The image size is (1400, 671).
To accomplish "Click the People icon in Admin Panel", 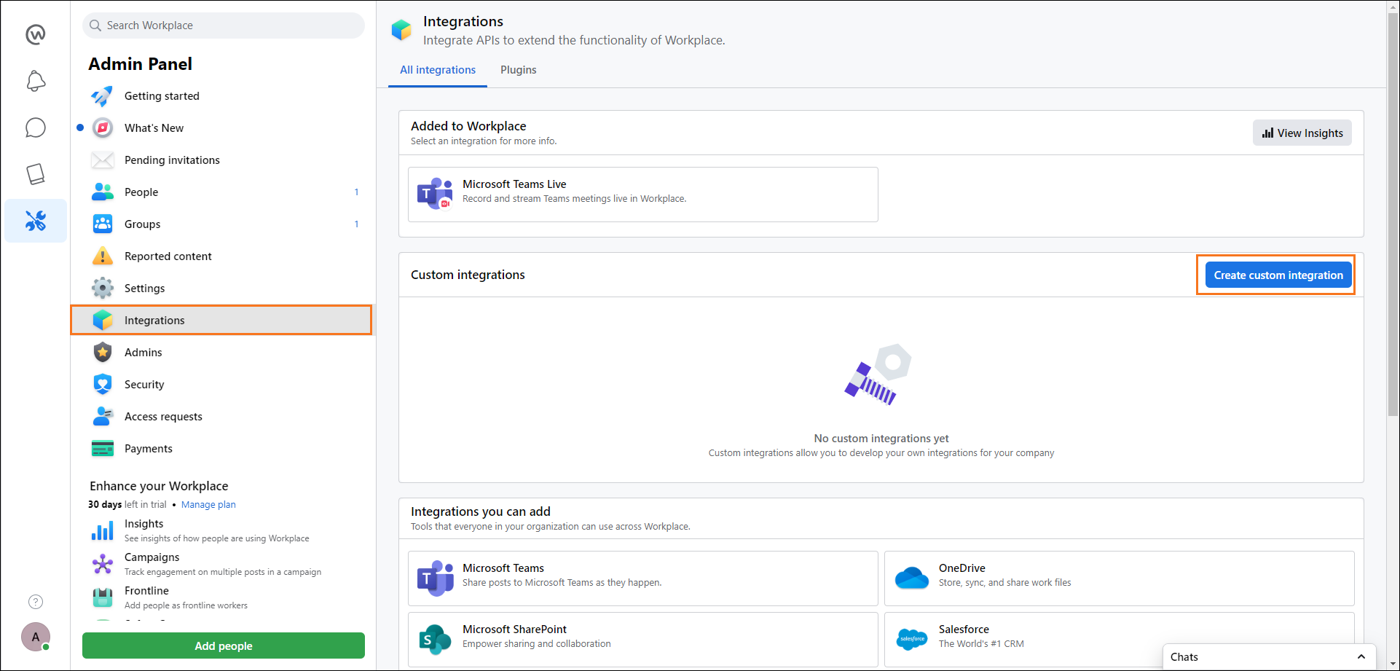I will click(x=103, y=192).
